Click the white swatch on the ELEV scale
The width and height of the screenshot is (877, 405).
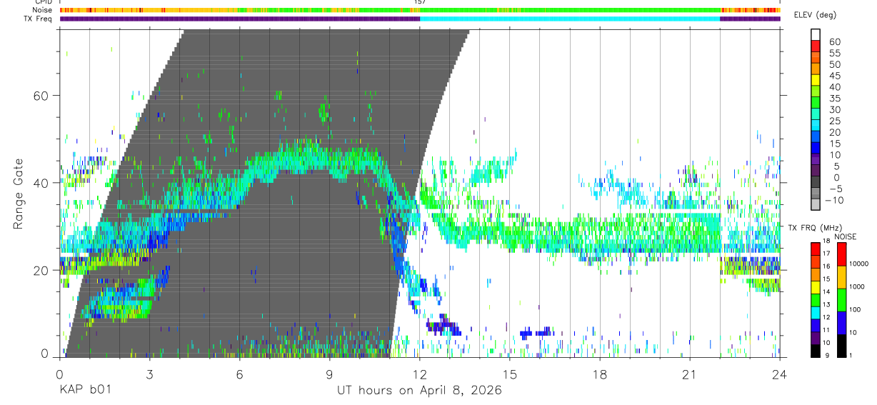pos(816,34)
